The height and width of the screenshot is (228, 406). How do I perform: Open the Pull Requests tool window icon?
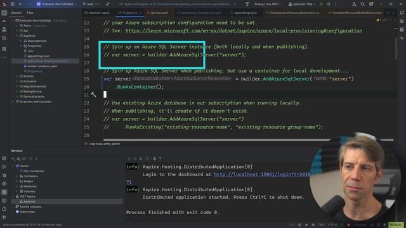tap(4, 38)
